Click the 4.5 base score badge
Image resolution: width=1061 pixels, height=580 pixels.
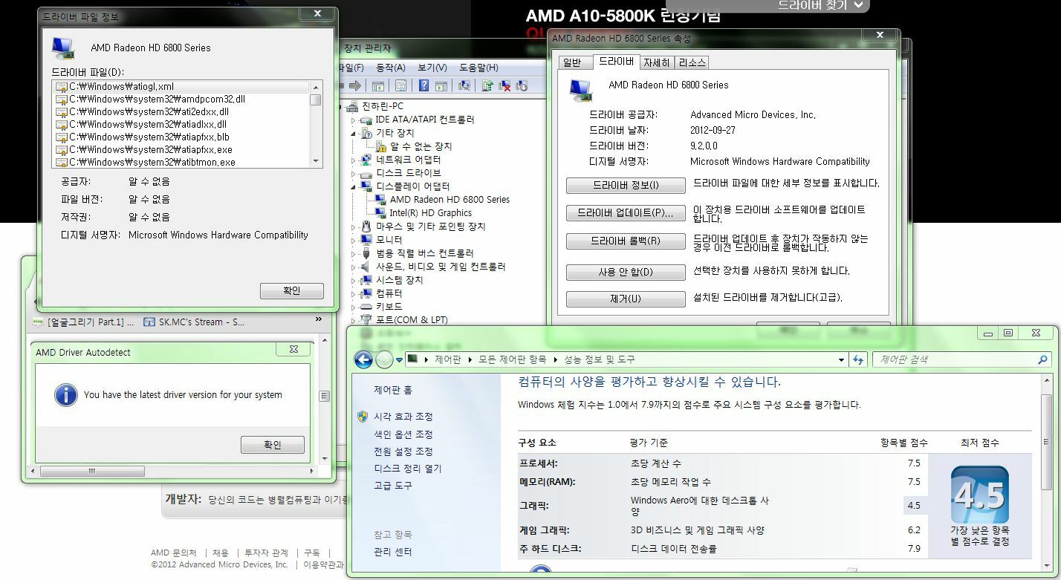click(x=979, y=495)
